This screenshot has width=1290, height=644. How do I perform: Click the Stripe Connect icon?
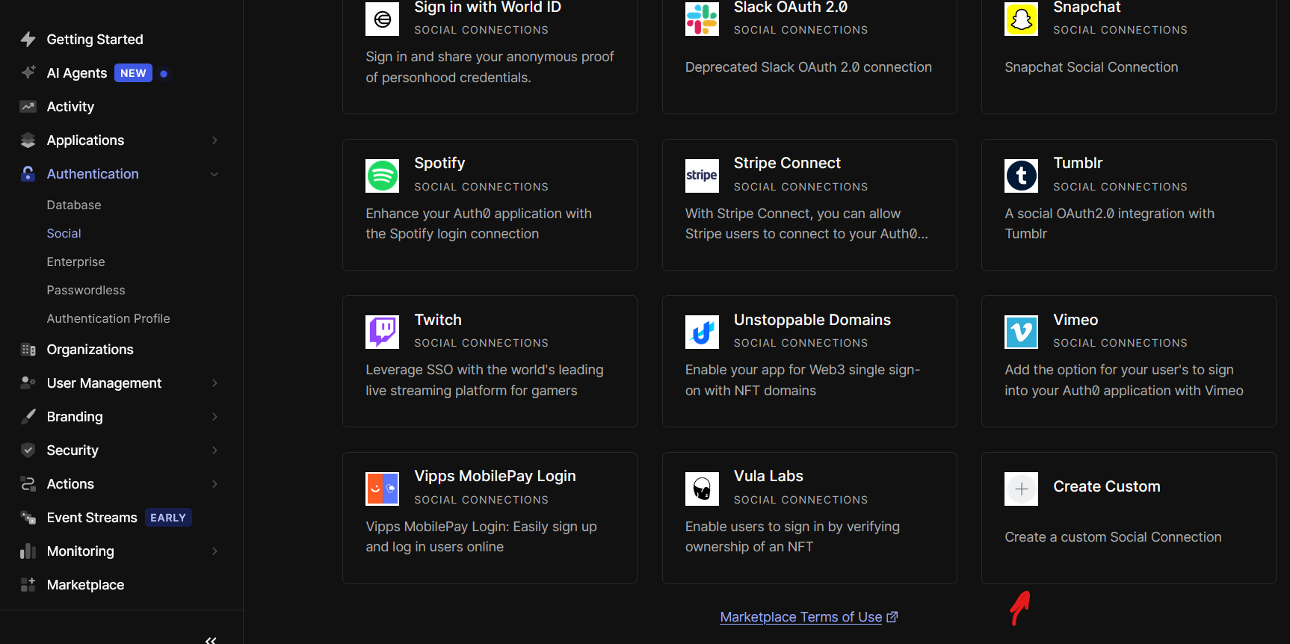(701, 176)
